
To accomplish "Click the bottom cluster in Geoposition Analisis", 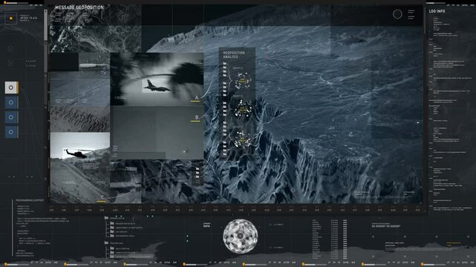I will [242, 139].
